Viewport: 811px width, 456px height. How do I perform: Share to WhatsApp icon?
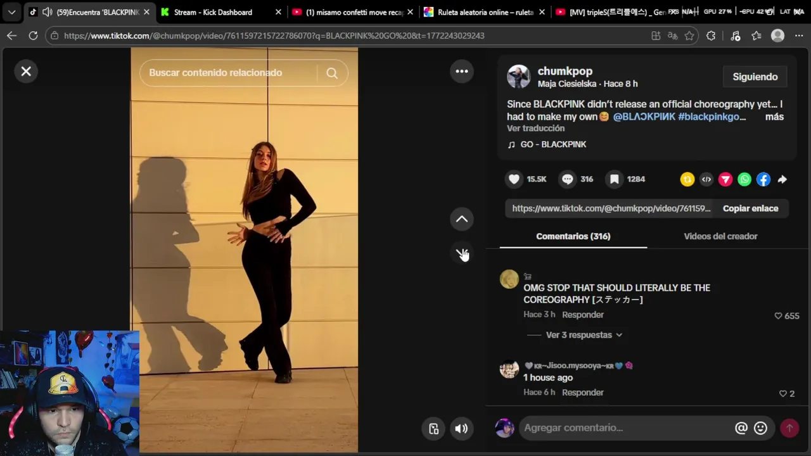point(744,180)
